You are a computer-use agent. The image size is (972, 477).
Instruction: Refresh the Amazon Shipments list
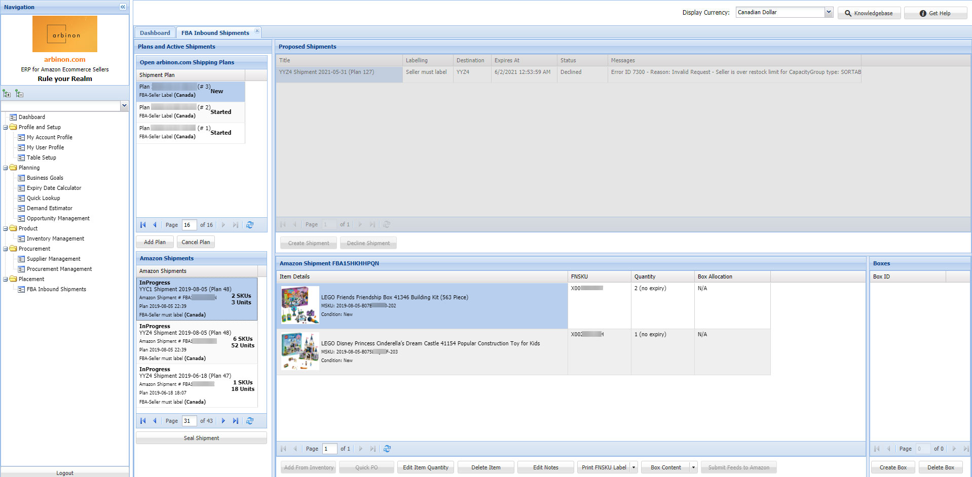250,421
